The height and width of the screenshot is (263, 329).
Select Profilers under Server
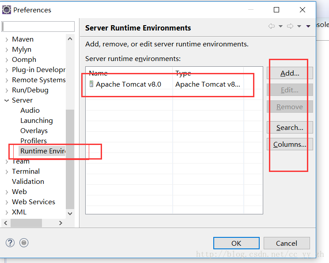pyautogui.click(x=34, y=141)
